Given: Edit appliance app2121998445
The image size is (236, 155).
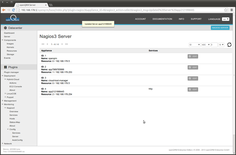Looking at the screenshot, I should point(193,89).
